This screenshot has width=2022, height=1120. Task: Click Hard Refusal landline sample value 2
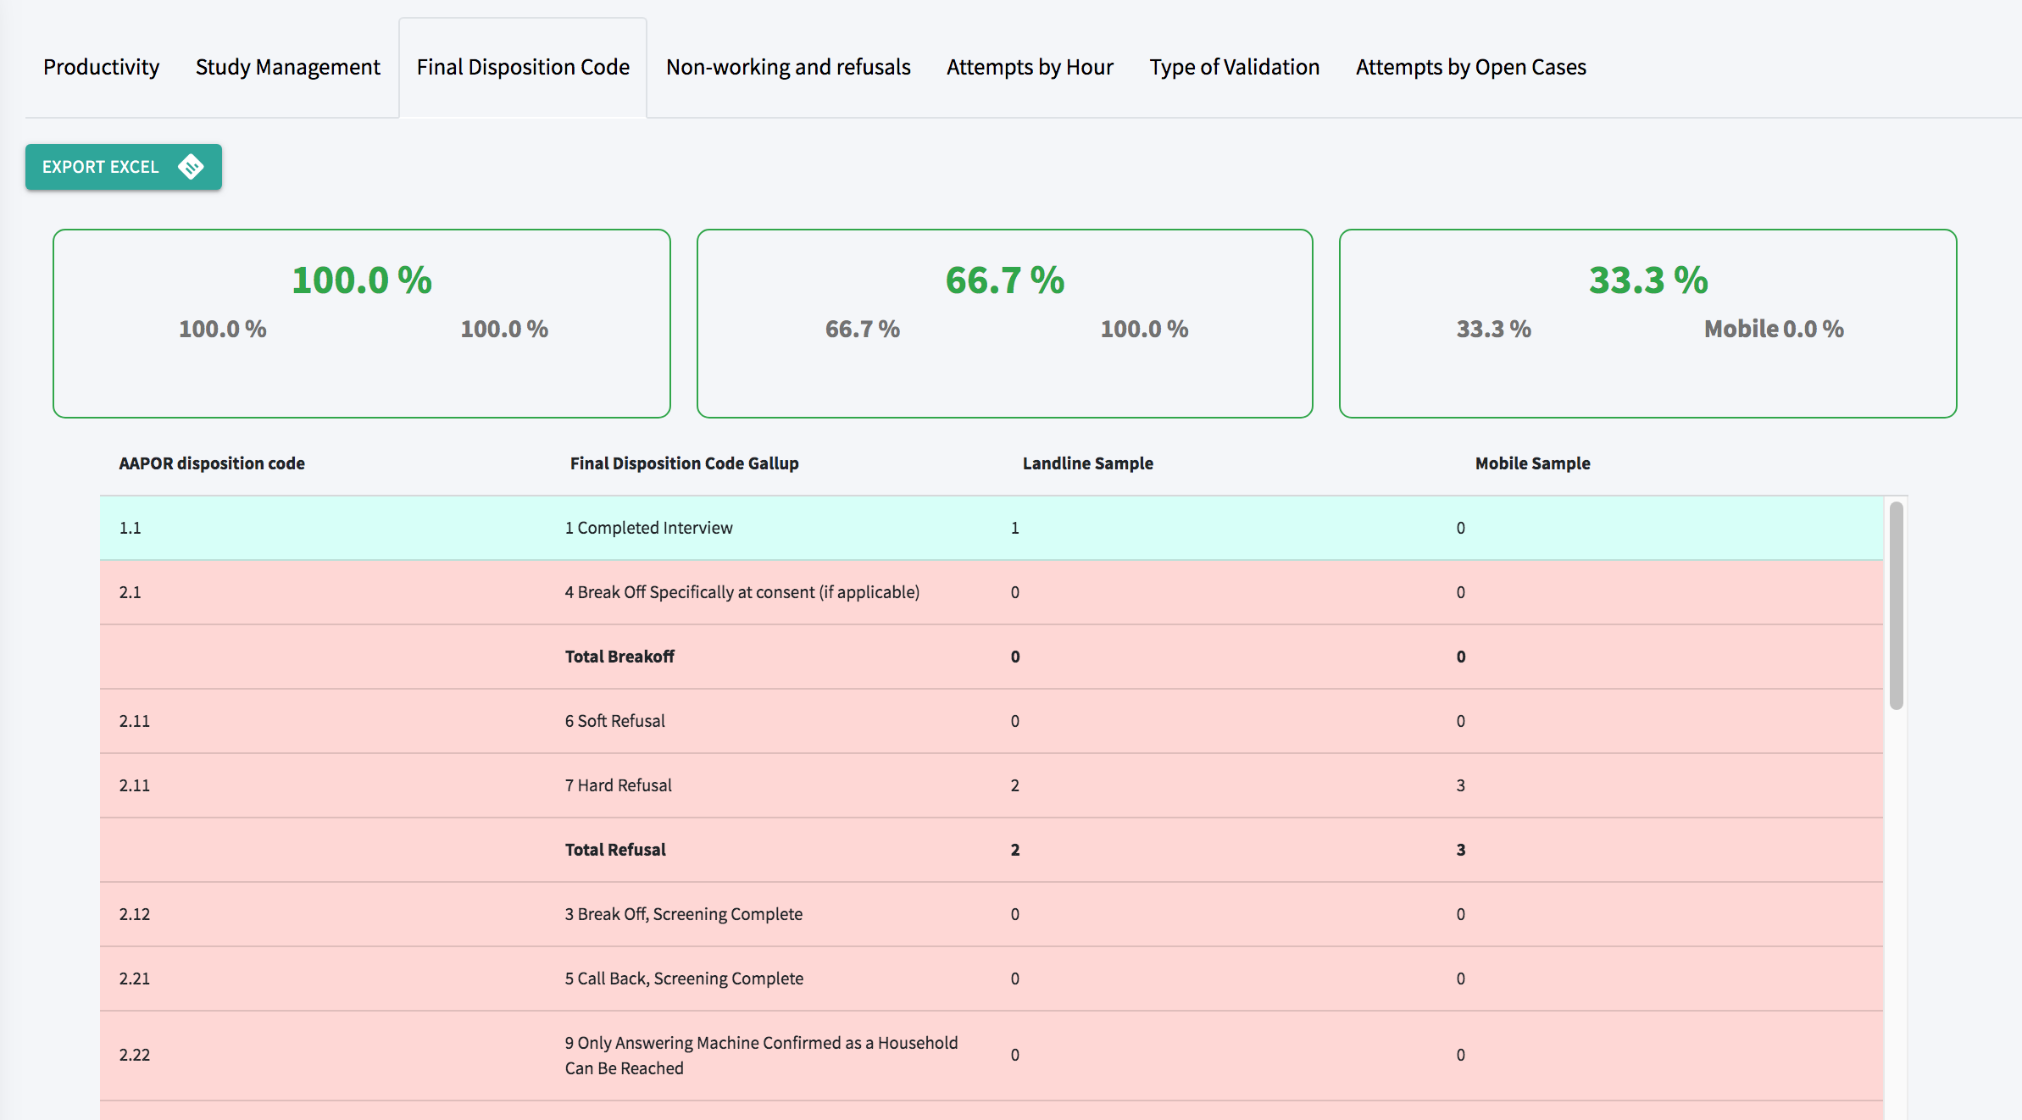[1015, 785]
